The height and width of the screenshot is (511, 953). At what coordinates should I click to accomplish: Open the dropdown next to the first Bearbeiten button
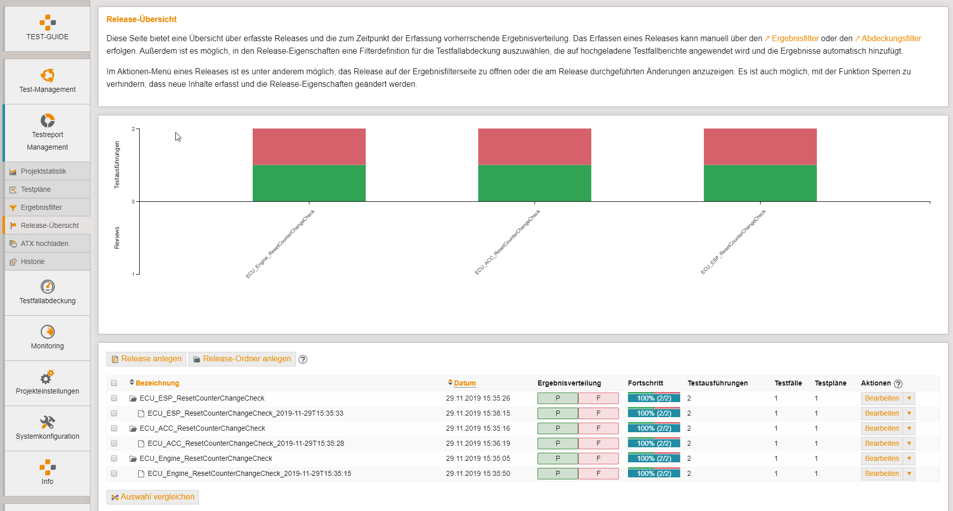(909, 398)
